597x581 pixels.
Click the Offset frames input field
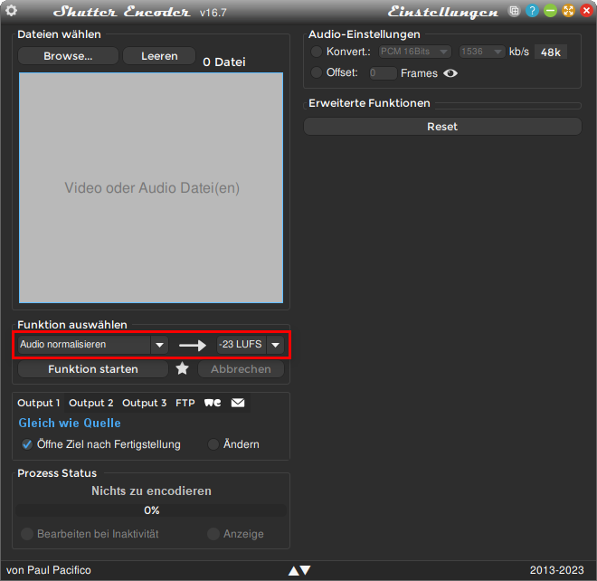click(x=383, y=72)
